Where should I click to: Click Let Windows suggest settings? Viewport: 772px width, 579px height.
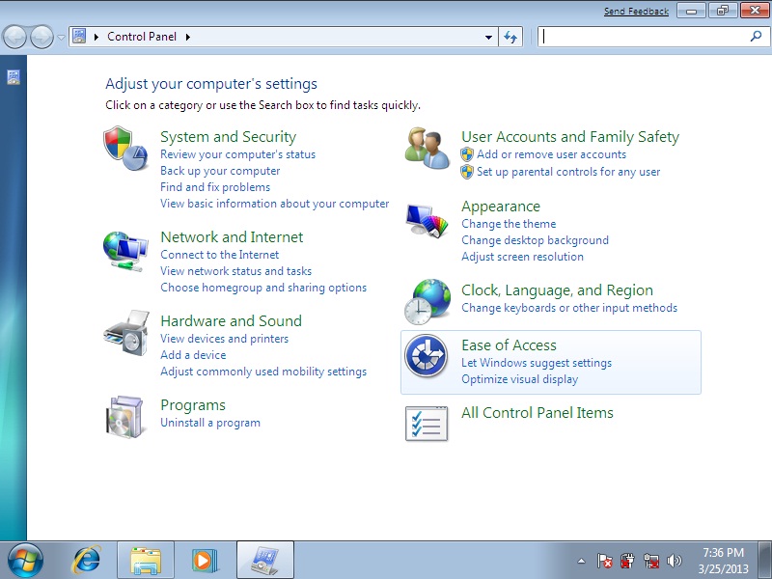coord(537,363)
